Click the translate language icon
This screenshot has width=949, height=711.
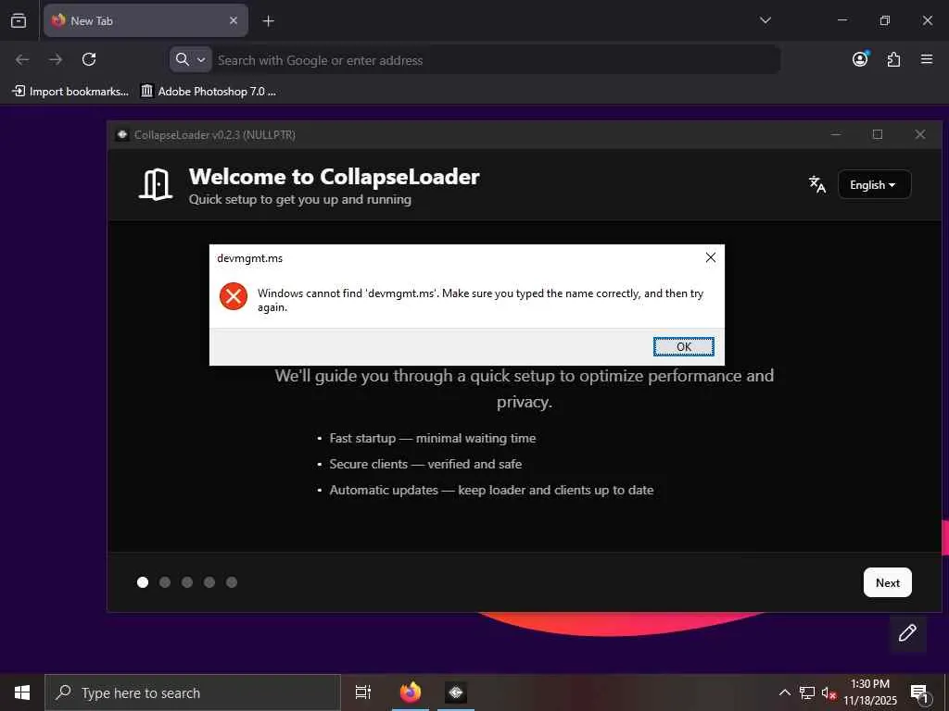pyautogui.click(x=817, y=184)
